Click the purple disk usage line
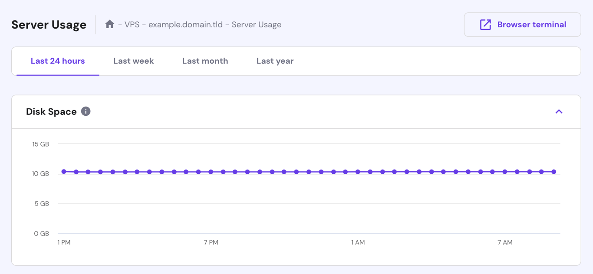Image resolution: width=593 pixels, height=274 pixels. coord(304,172)
